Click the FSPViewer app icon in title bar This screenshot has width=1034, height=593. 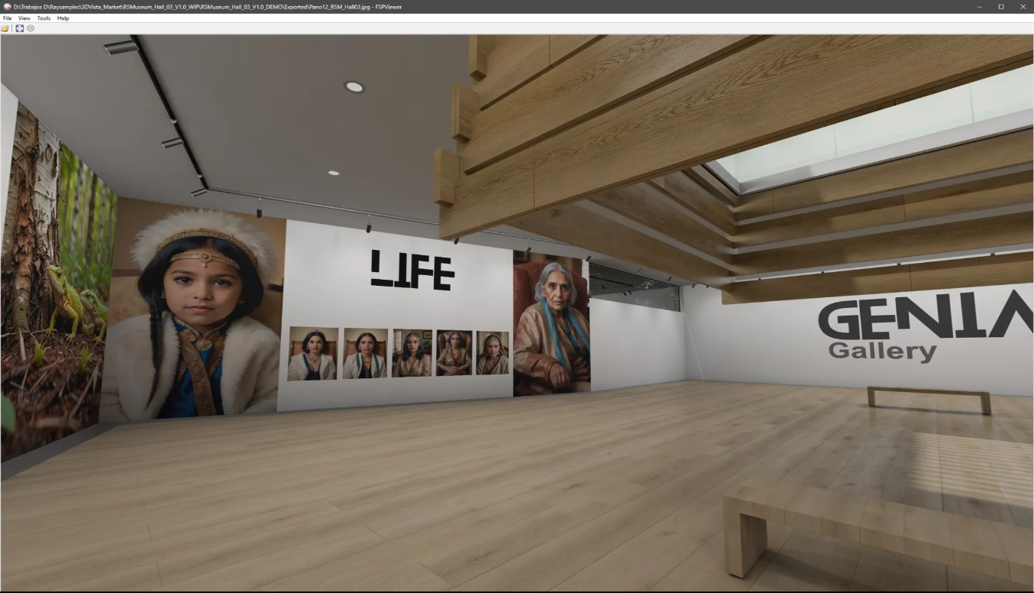click(x=6, y=6)
